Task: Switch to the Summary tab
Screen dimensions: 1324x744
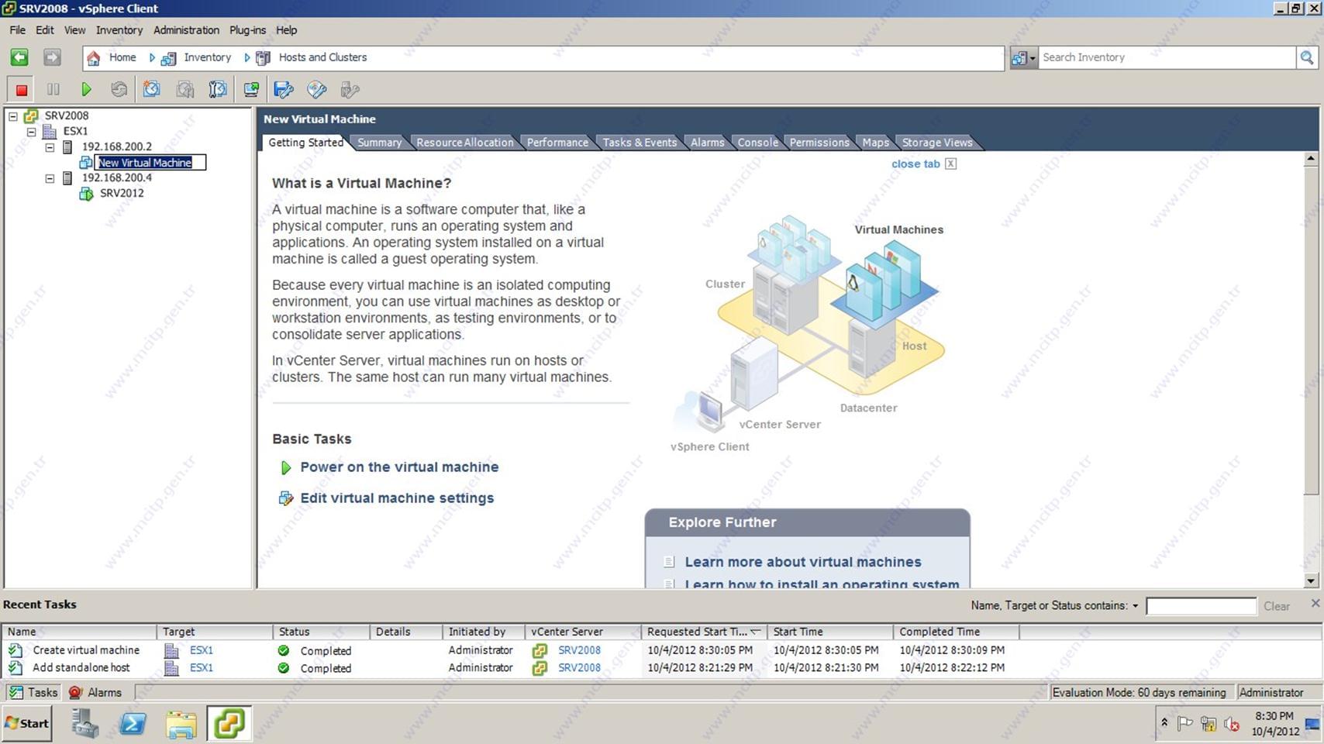Action: point(379,143)
